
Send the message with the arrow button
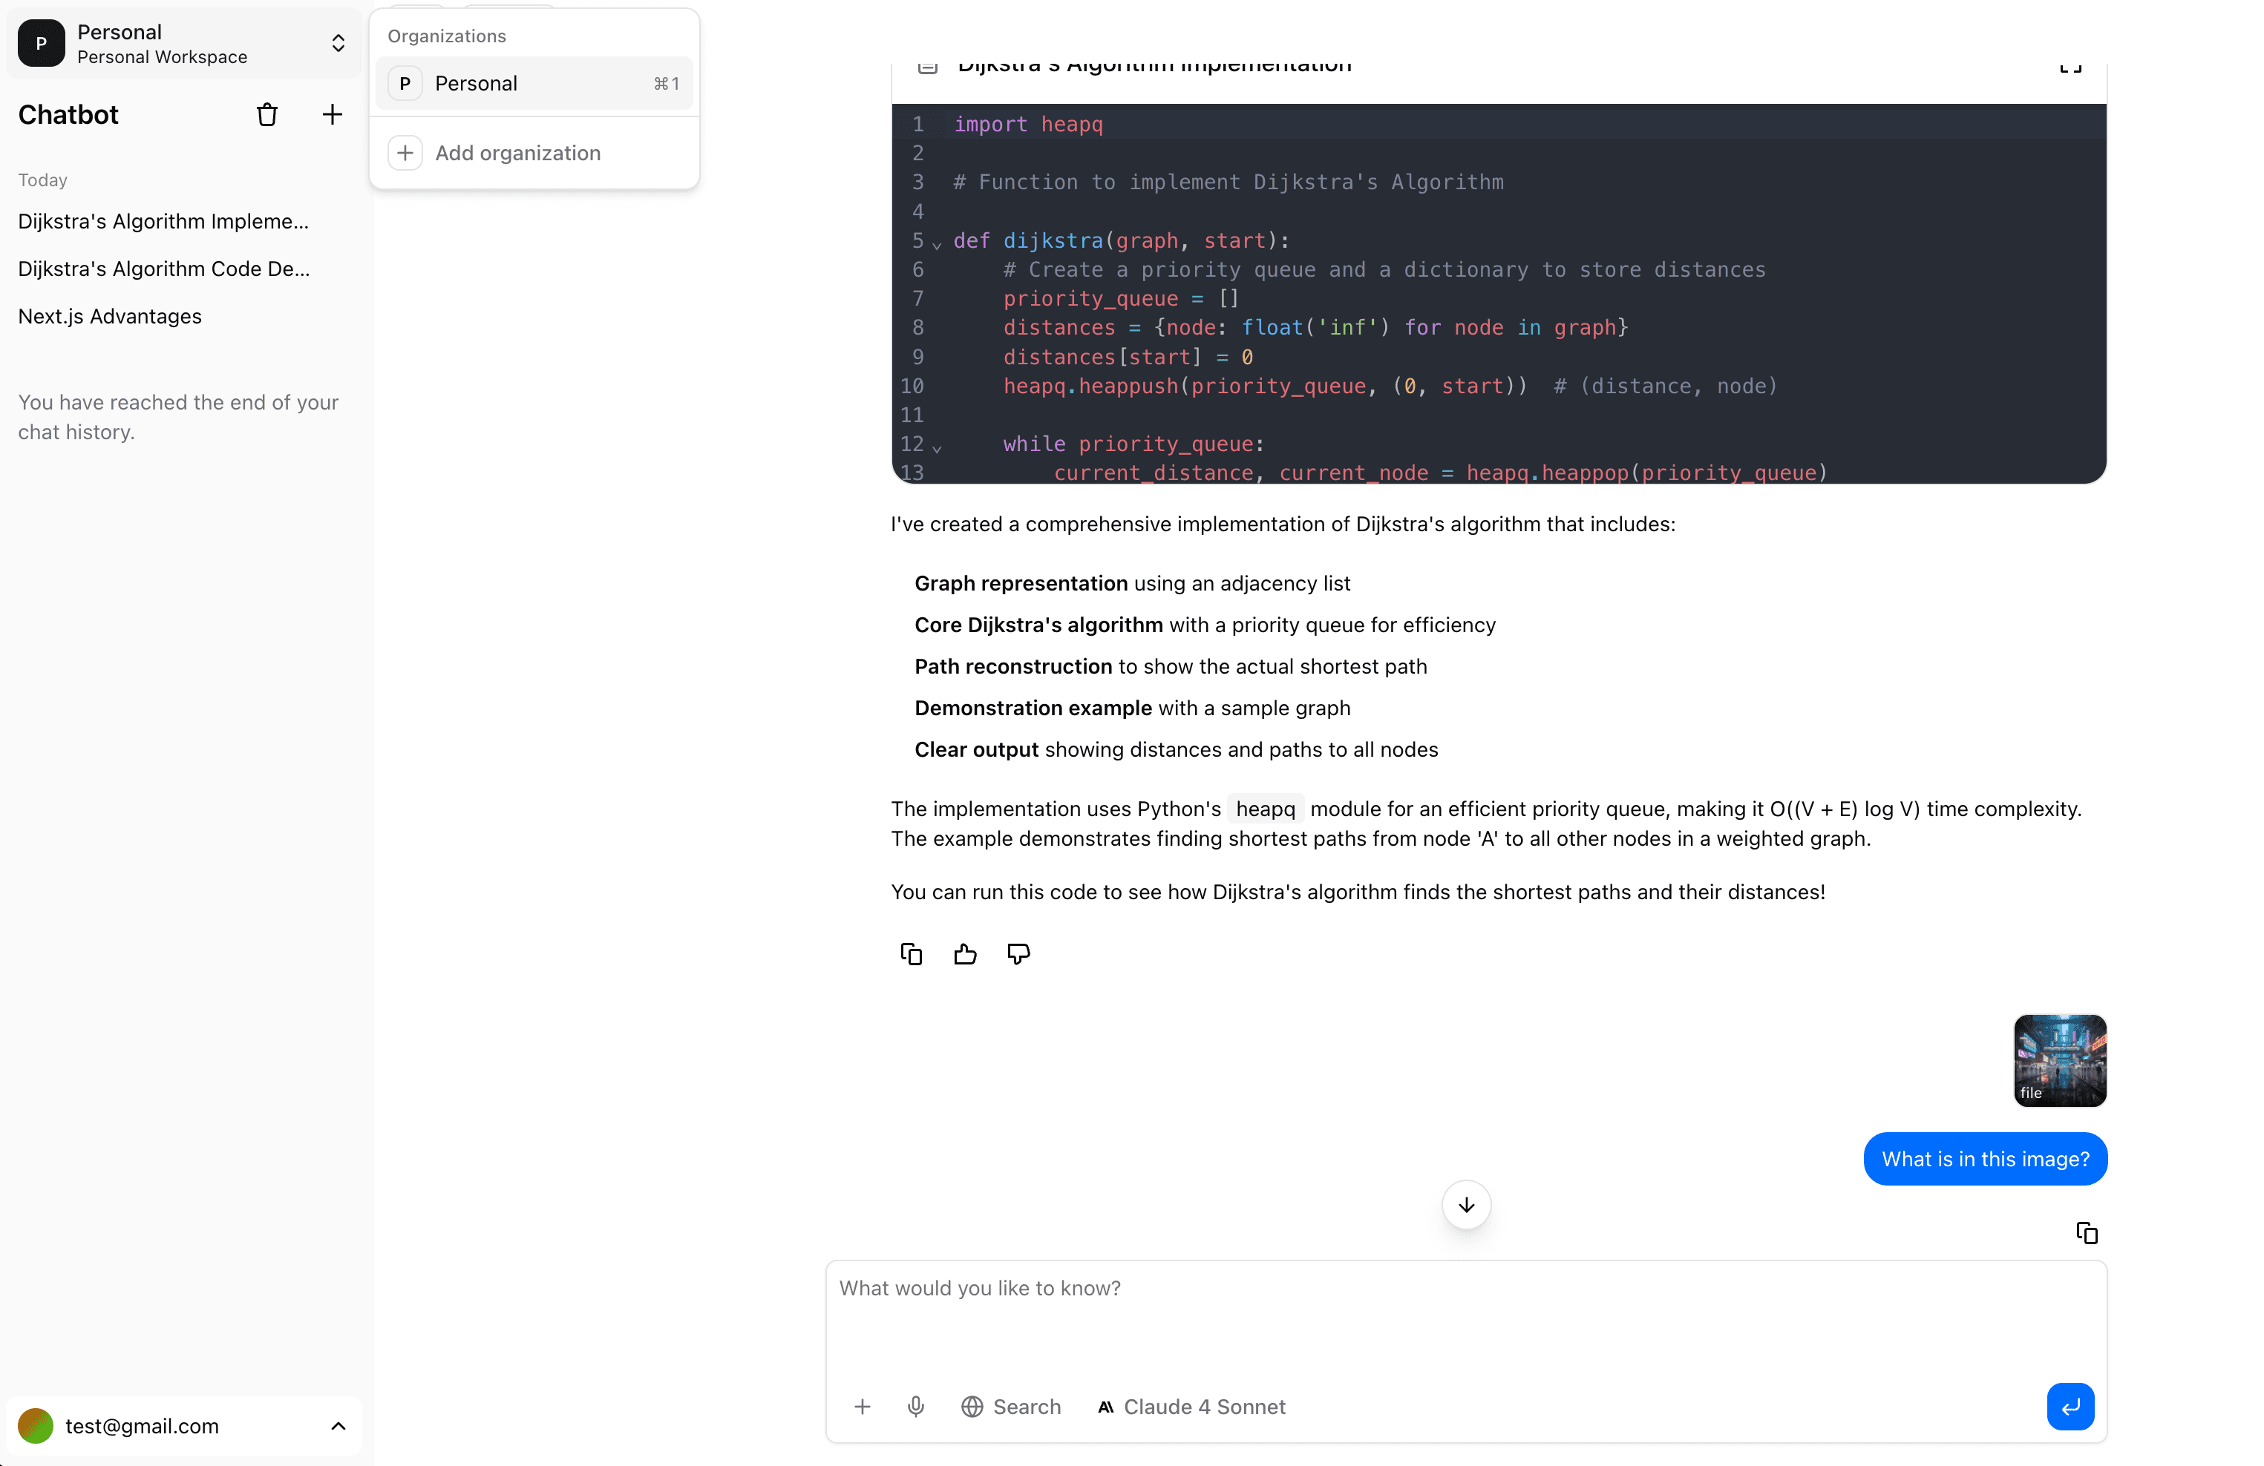pyautogui.click(x=2071, y=1407)
